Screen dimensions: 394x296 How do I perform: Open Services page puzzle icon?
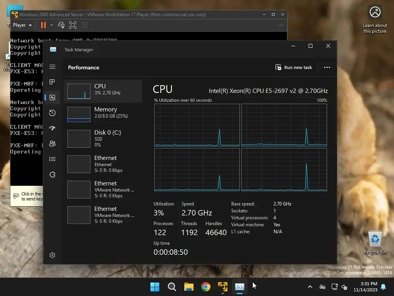coord(52,175)
